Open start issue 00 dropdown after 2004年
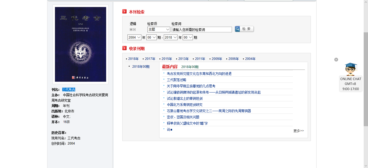This screenshot has width=368, height=168. 151,37
